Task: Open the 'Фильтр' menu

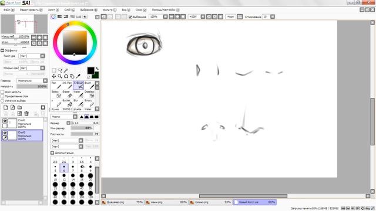Action: 110,10
